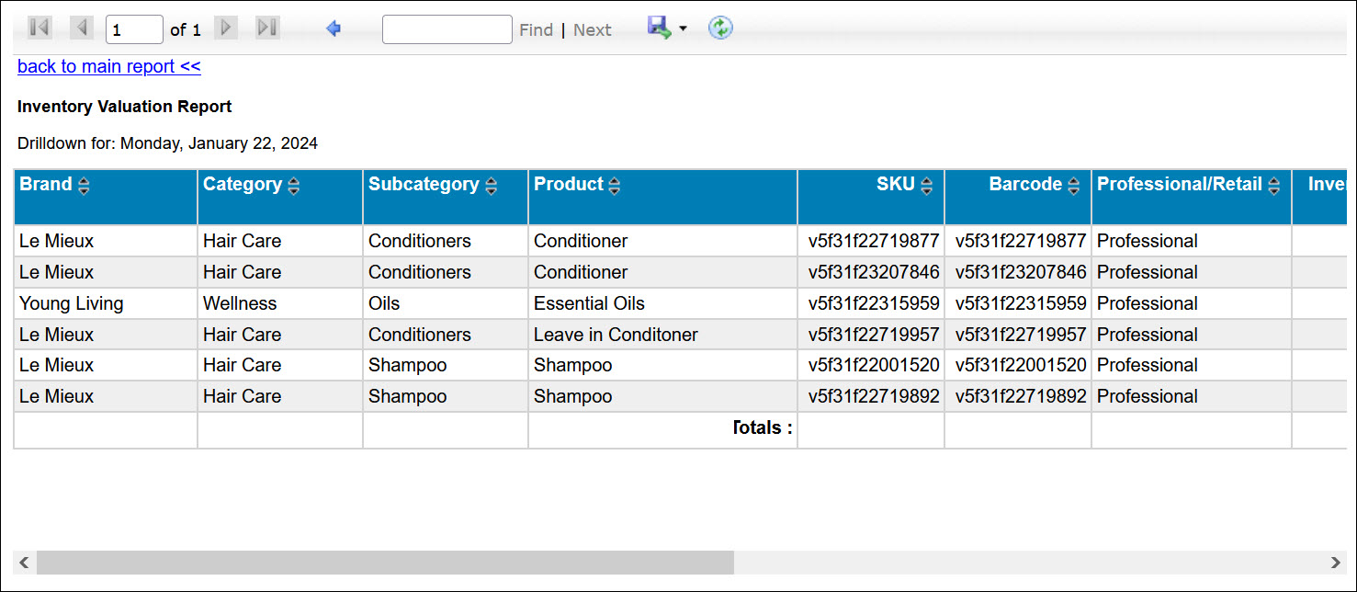1357x592 pixels.
Task: Sort by SKU using sort arrows
Action: point(927,187)
